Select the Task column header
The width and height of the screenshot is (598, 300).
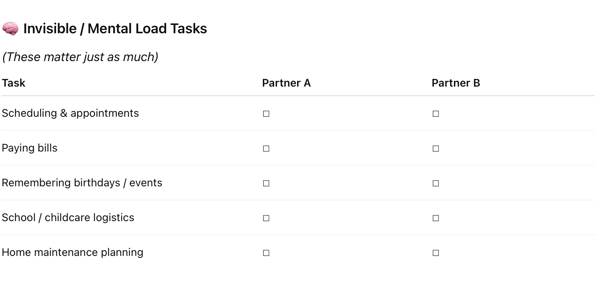tap(14, 83)
